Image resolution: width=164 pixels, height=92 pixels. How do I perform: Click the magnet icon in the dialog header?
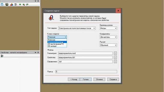click(x=51, y=18)
